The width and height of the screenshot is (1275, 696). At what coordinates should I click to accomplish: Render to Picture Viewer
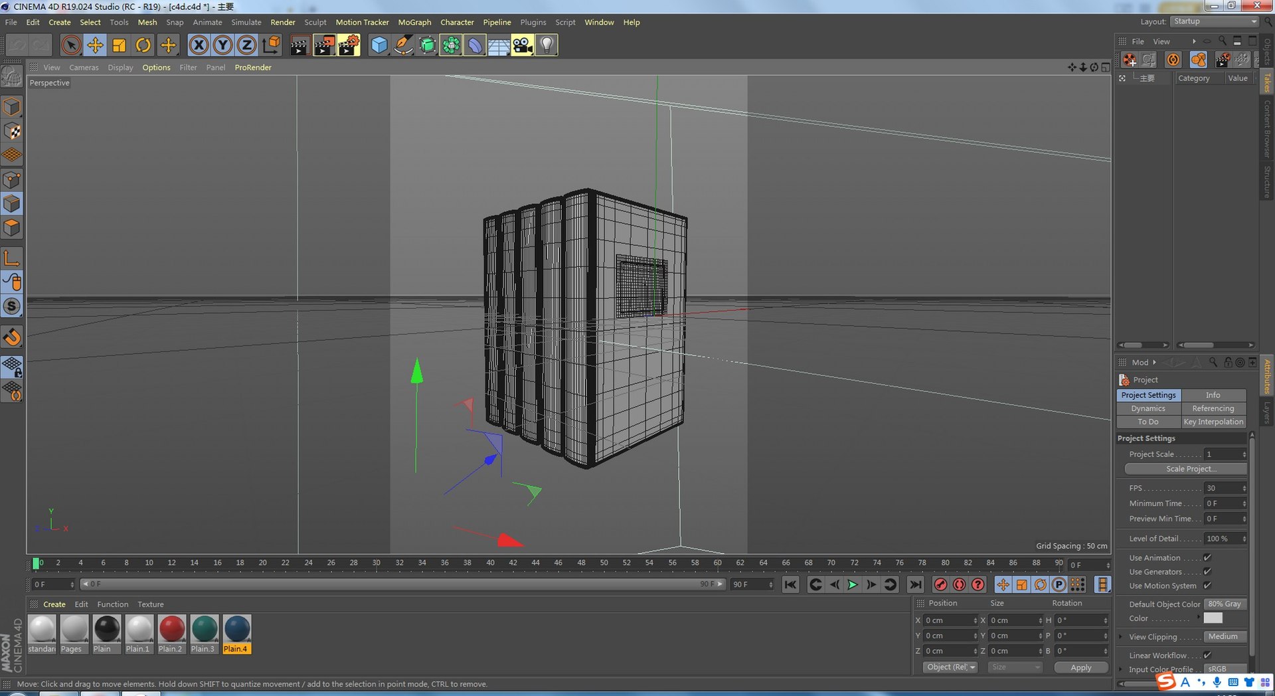tap(324, 45)
